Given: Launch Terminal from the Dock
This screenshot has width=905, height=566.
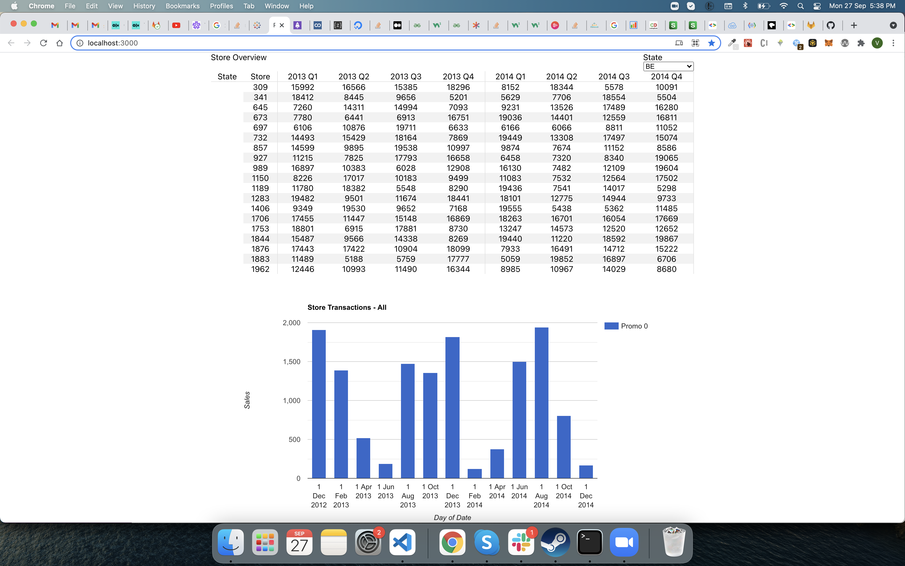Looking at the screenshot, I should [590, 542].
